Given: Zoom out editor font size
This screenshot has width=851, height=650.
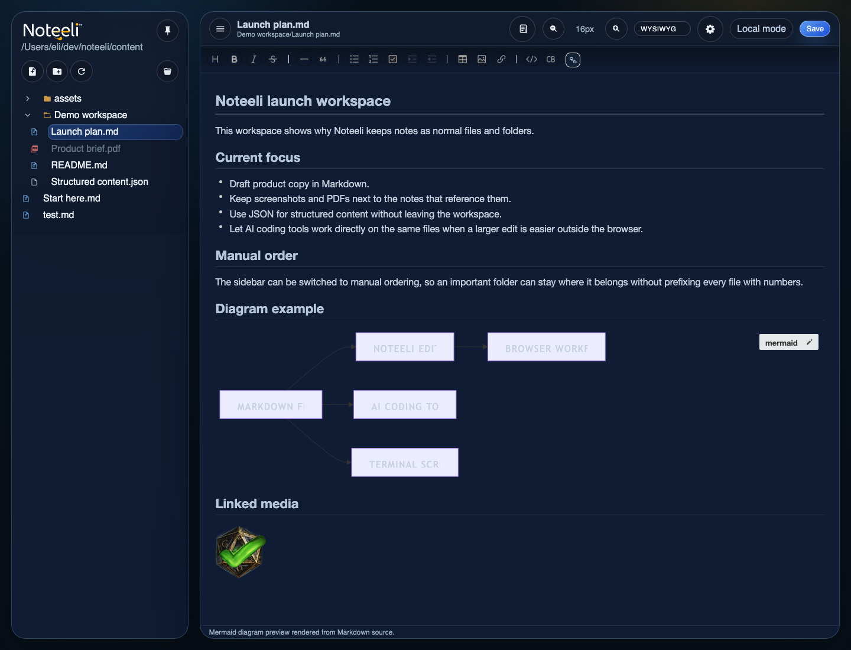Looking at the screenshot, I should tap(554, 28).
